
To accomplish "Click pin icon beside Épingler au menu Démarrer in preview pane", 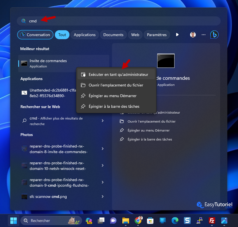I will click(x=122, y=130).
